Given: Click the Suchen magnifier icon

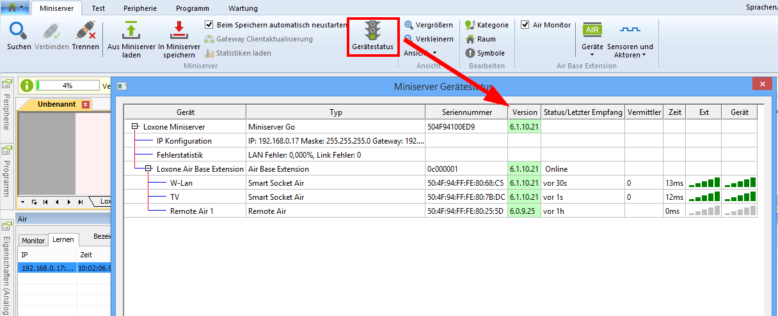Looking at the screenshot, I should point(19,31).
